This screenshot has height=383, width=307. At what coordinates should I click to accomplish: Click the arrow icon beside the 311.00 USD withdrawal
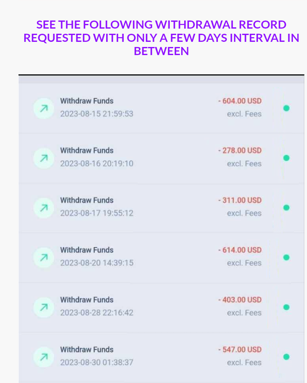44,208
